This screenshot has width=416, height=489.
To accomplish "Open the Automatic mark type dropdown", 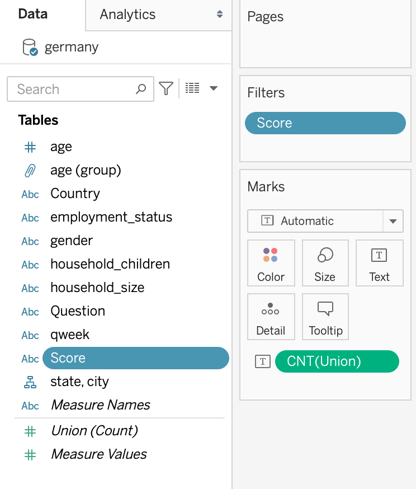I will 393,221.
